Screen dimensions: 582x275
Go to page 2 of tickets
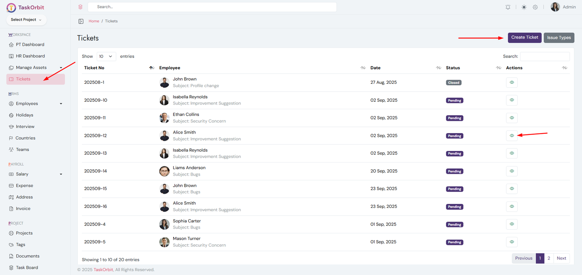pyautogui.click(x=549, y=258)
